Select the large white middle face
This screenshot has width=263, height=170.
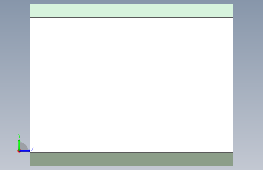(x=131, y=85)
